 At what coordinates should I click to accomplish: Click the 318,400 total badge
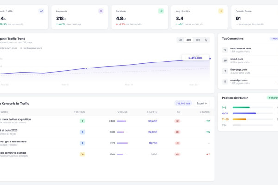pos(183,103)
